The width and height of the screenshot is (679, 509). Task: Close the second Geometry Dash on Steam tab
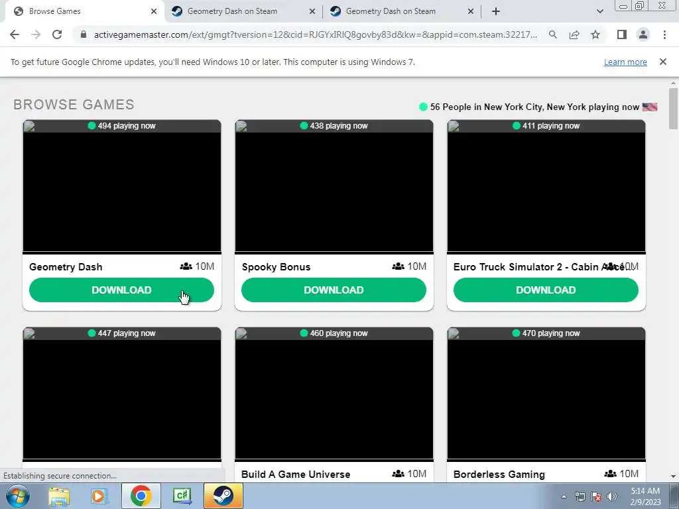[471, 11]
